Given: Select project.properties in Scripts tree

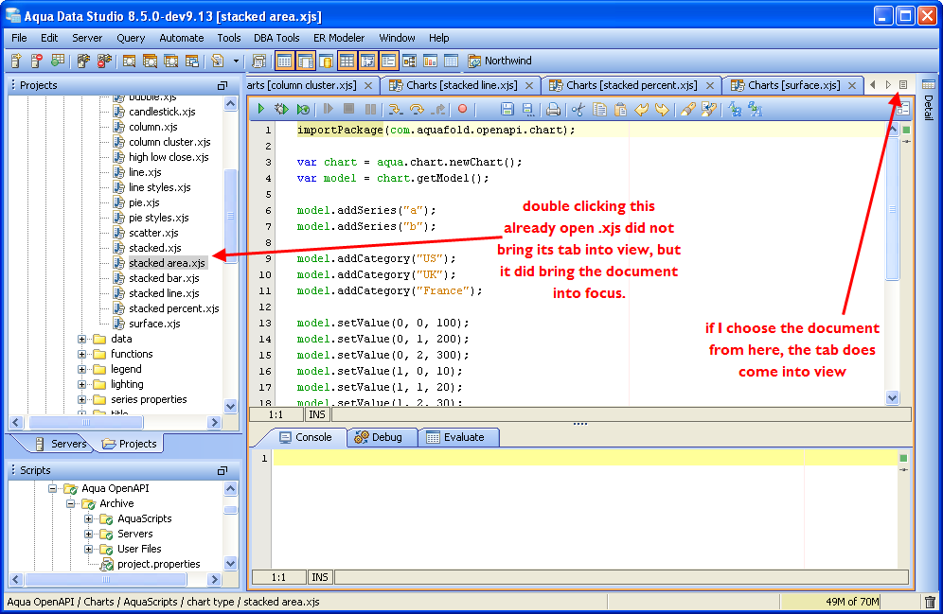Looking at the screenshot, I should click(x=159, y=564).
